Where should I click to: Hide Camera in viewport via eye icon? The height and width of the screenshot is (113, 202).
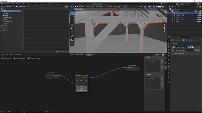198,15
